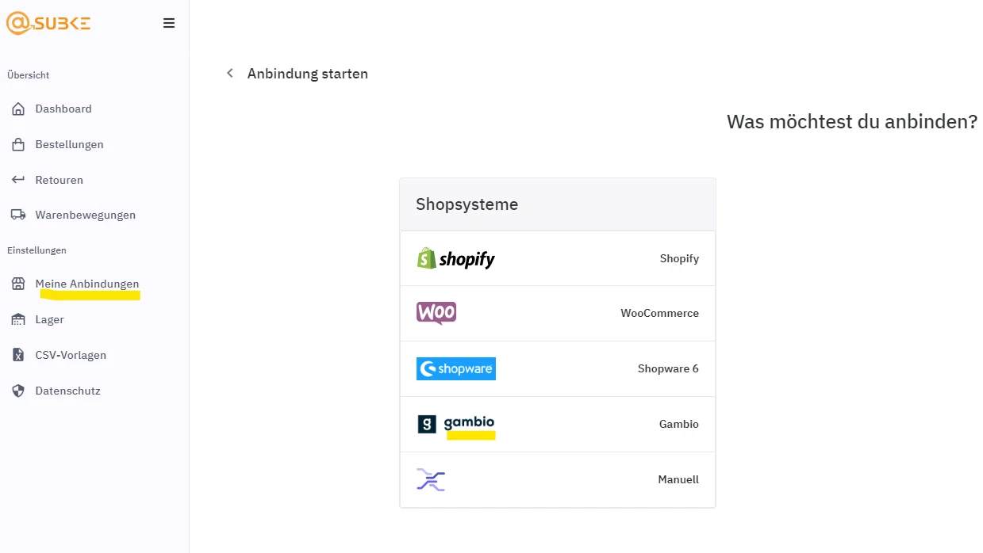
Task: Go back using the chevron arrow
Action: (x=230, y=73)
